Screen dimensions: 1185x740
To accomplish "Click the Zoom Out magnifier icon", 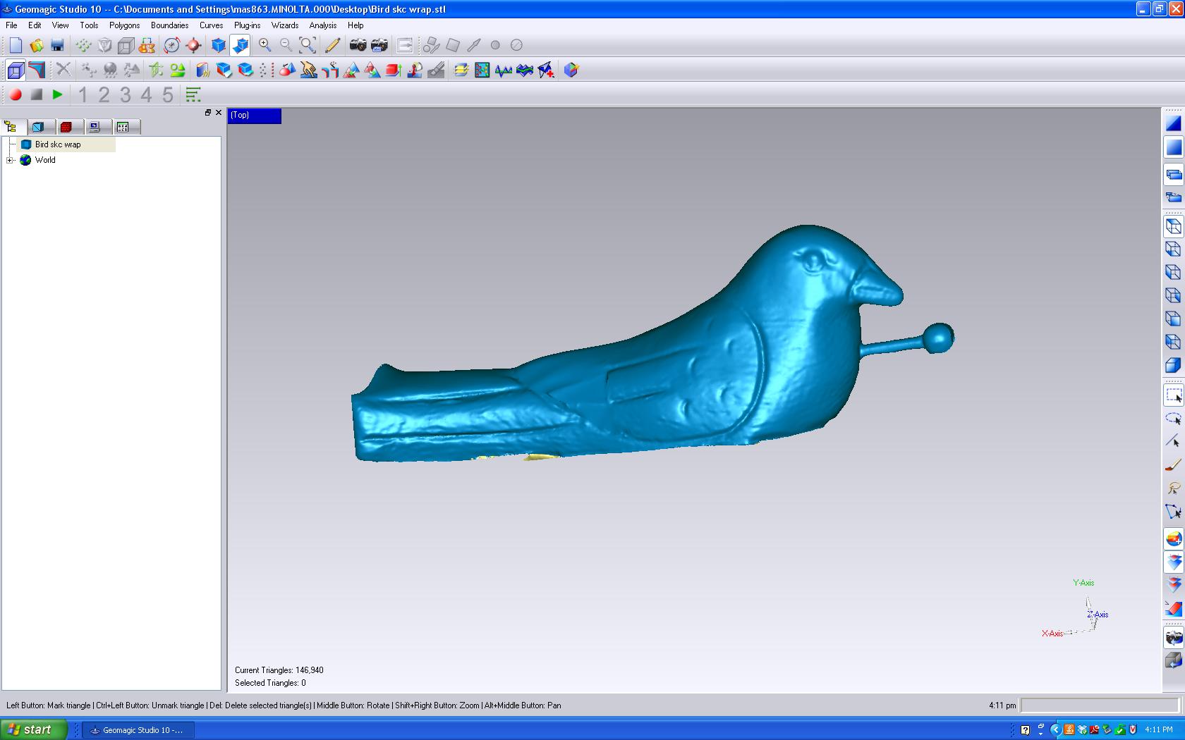I will click(x=286, y=45).
